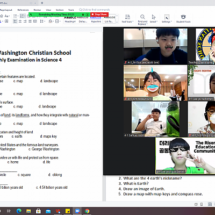Open the Select tool dropdown
This screenshot has width=215, height=215.
[x=154, y=19]
